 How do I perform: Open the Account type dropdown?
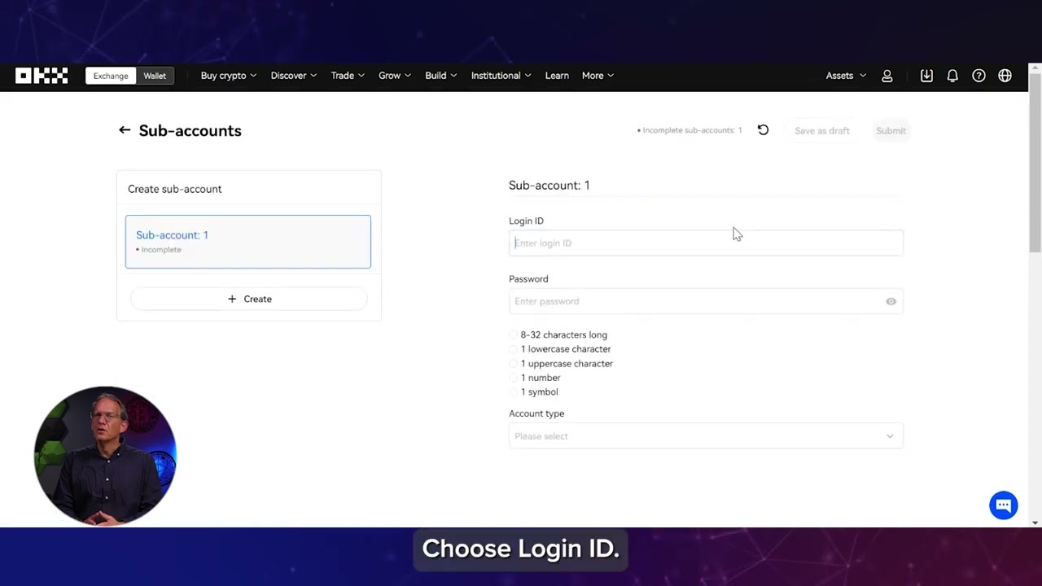pyautogui.click(x=706, y=436)
